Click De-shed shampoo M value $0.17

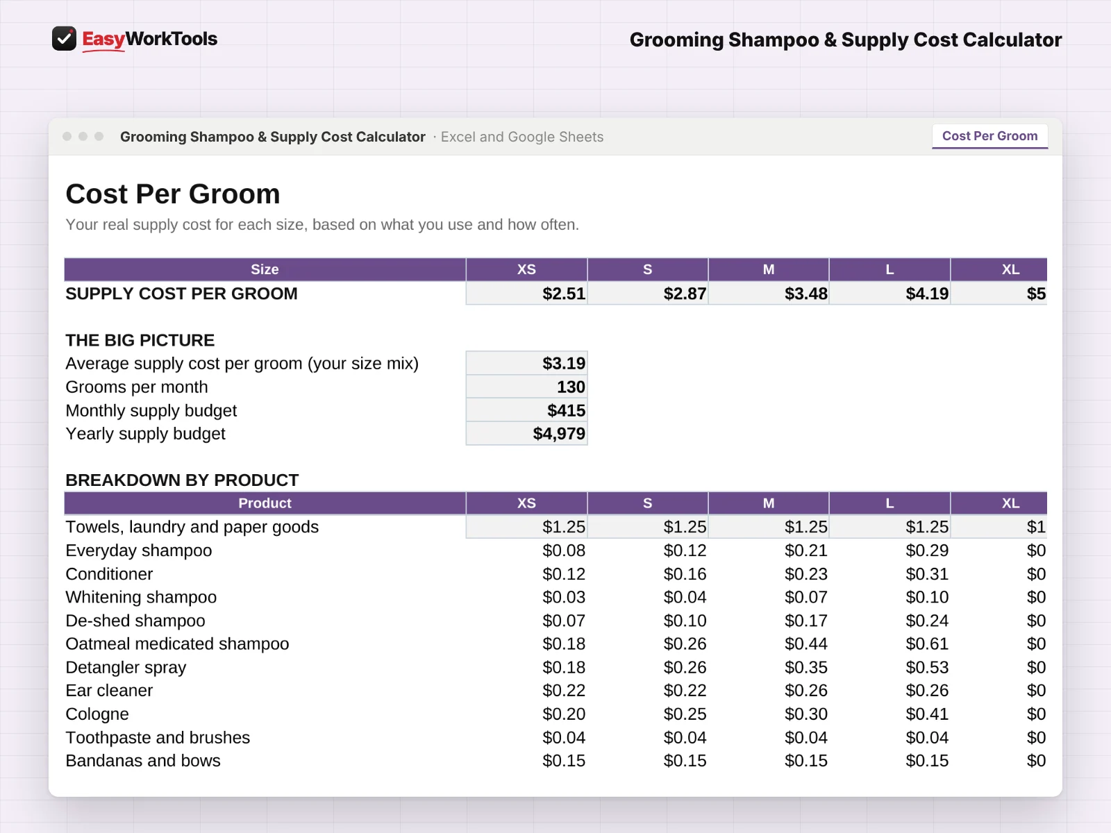(806, 621)
